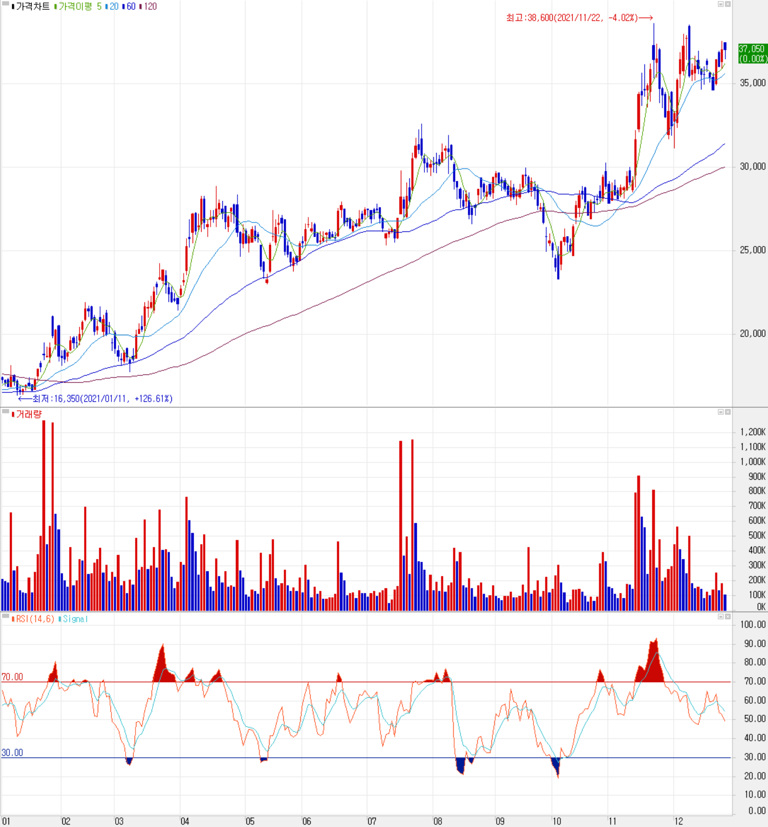The width and height of the screenshot is (768, 827).
Task: Click gray handle box in 거래량 panel corner
Action: pyautogui.click(x=6, y=412)
